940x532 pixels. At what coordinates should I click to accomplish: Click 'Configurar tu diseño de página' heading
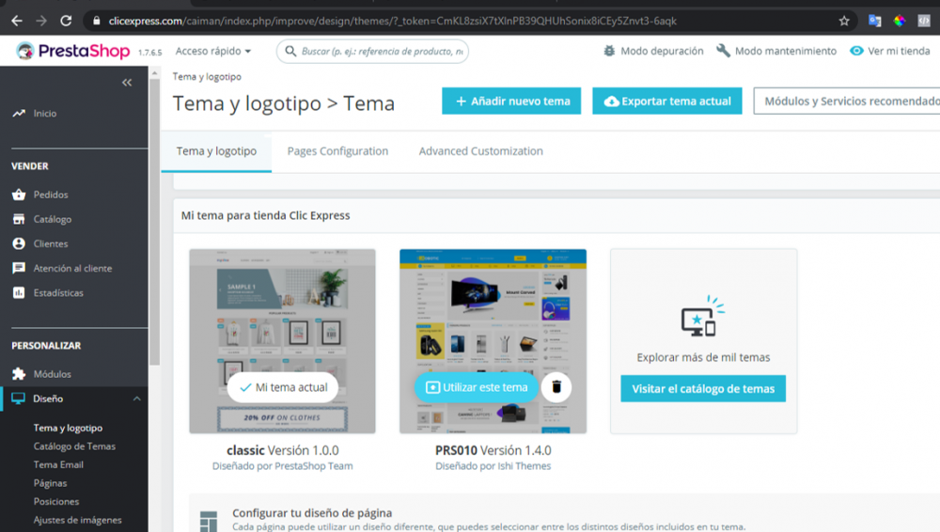312,513
